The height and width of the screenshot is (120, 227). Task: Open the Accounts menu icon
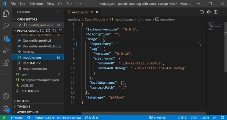(x=6, y=96)
